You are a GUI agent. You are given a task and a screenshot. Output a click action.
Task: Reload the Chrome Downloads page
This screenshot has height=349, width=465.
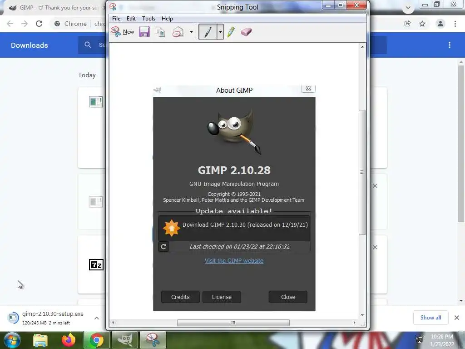tap(39, 24)
